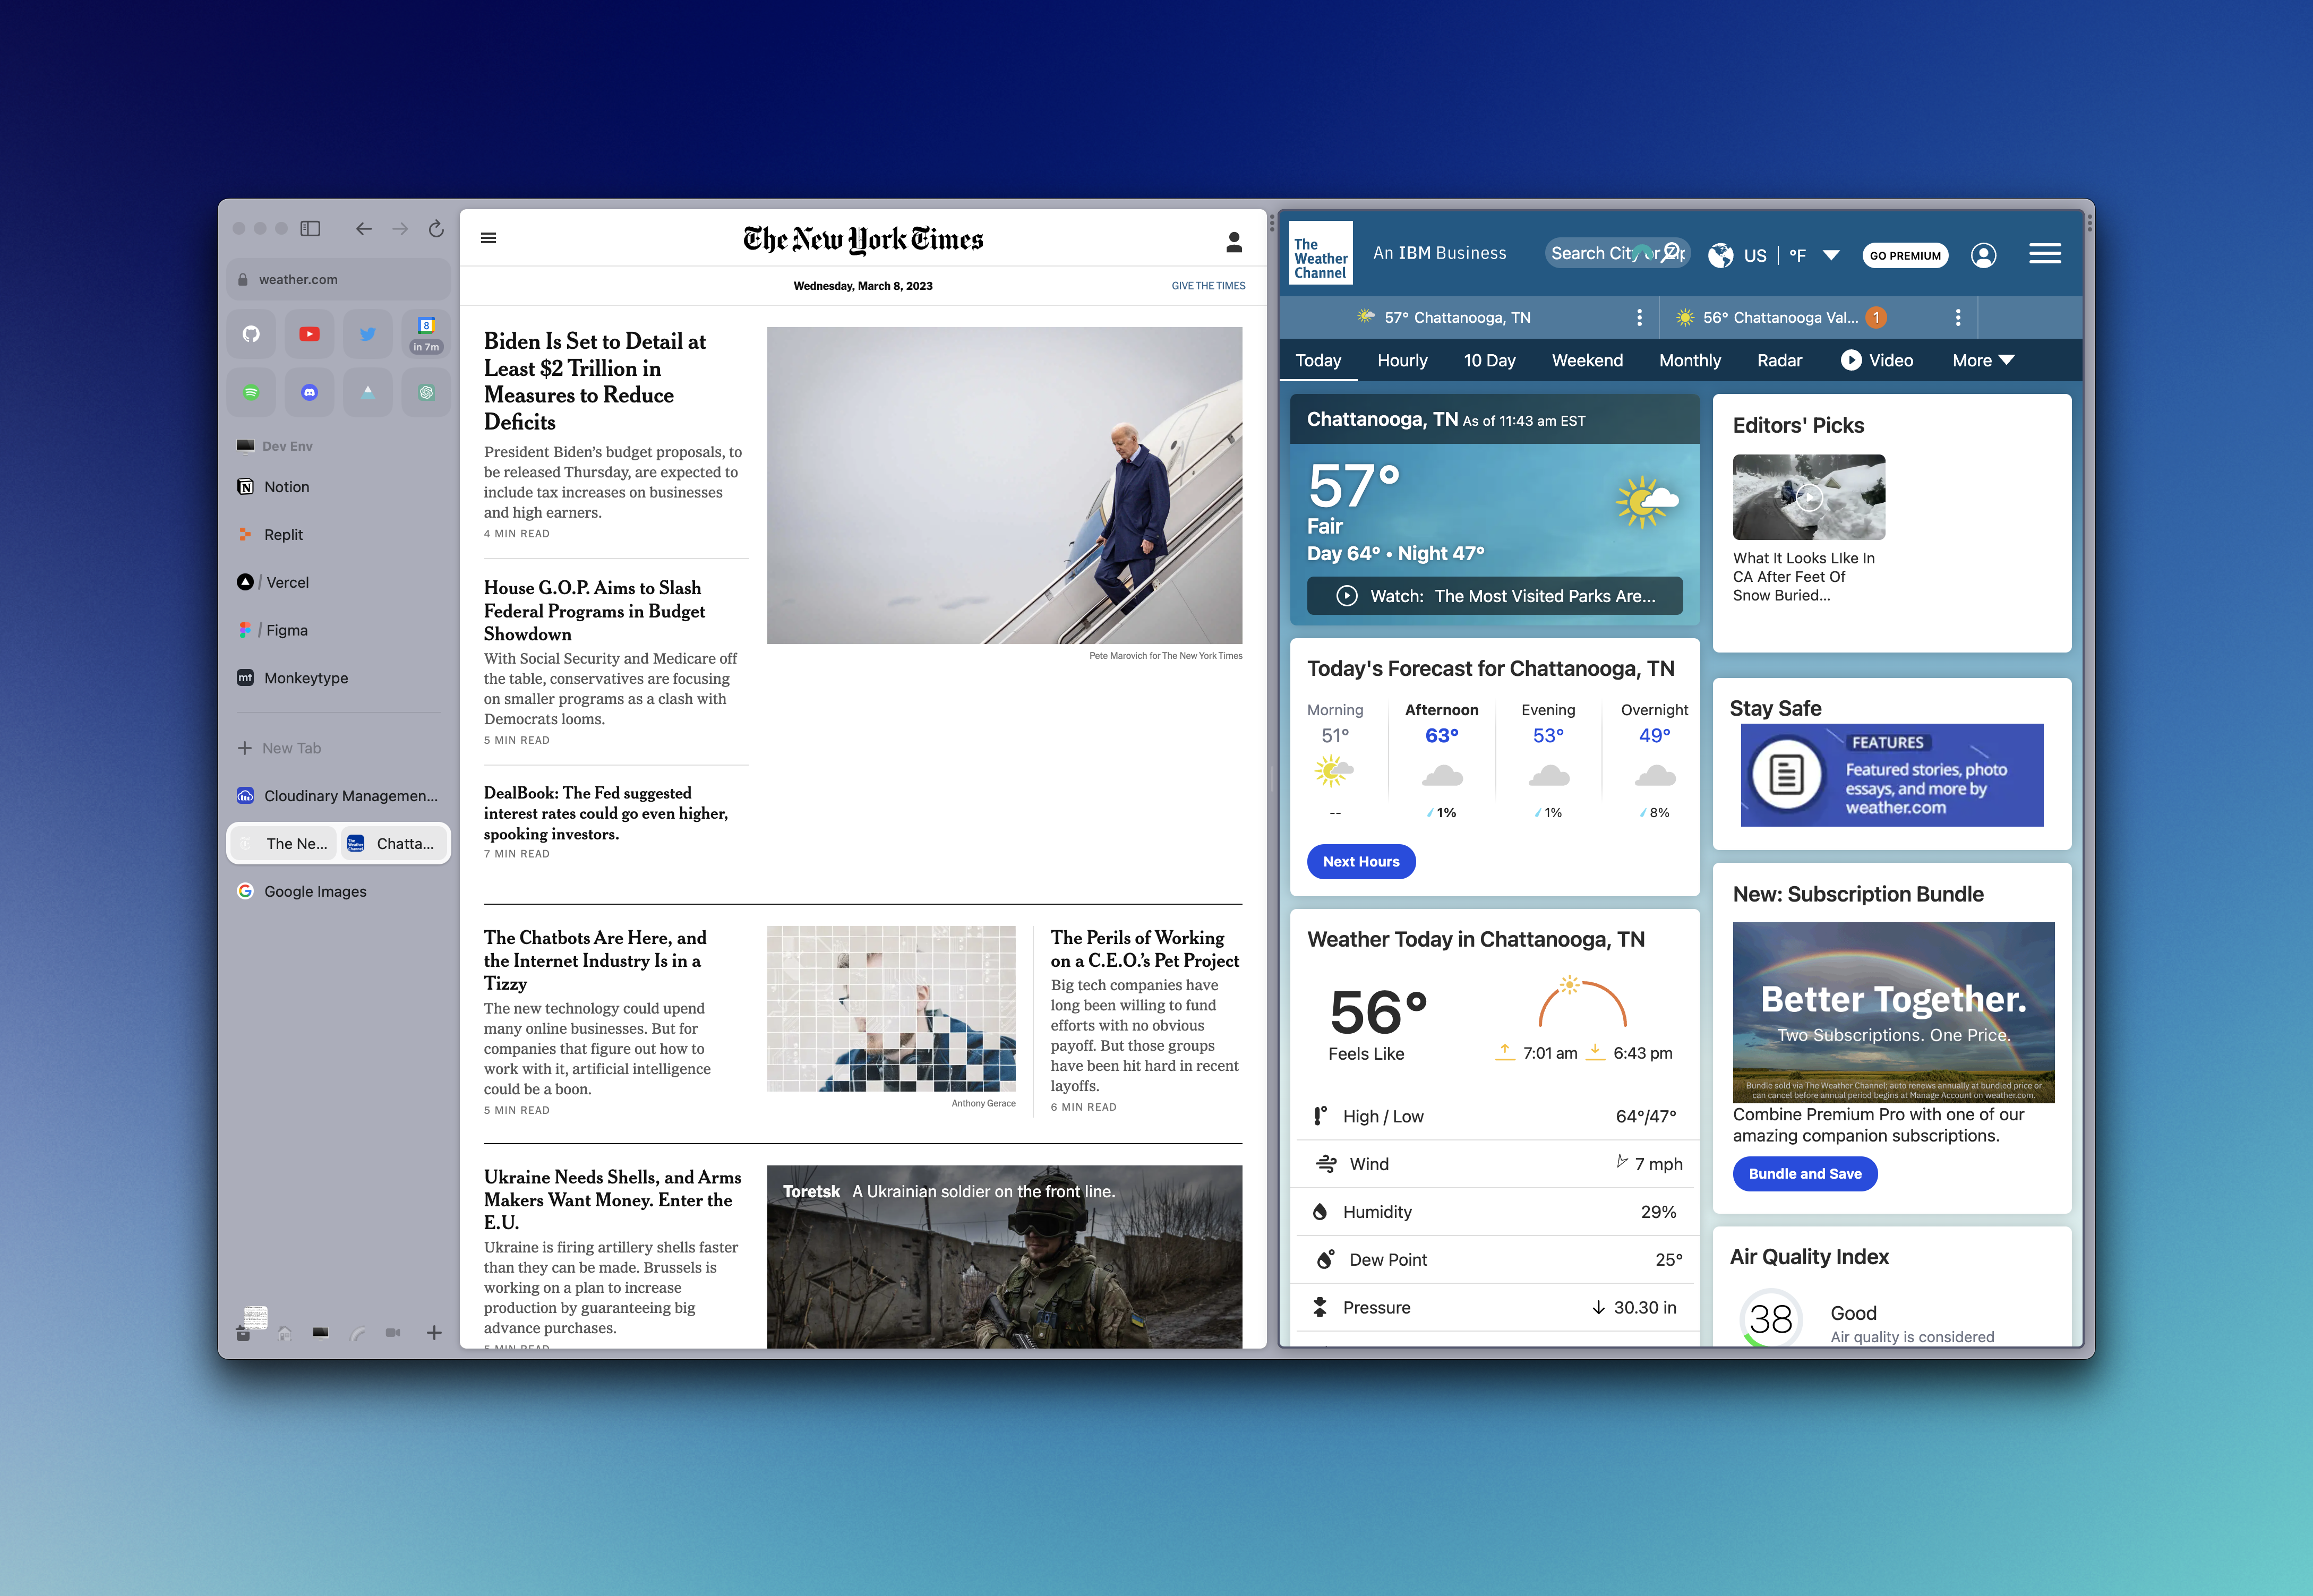Click The Weather Channel logo
Viewport: 2313px width, 1596px height.
coord(1320,253)
